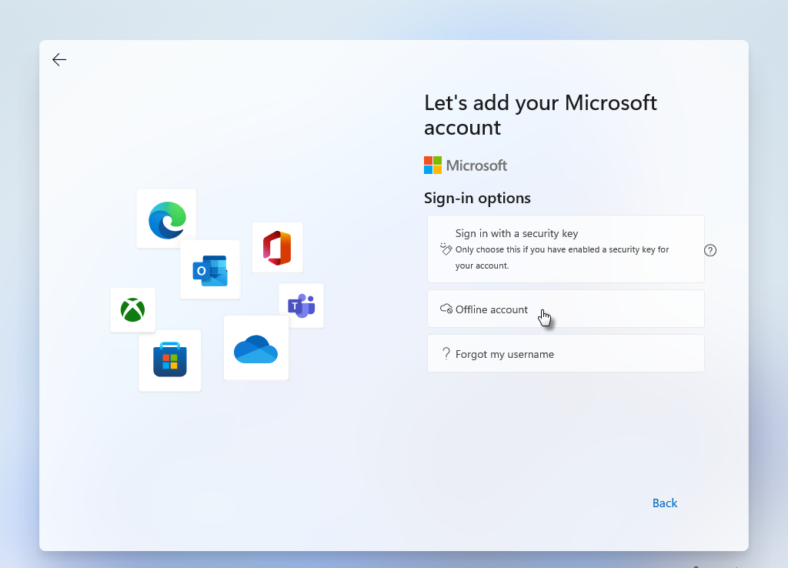Click the security key icon
788x568 pixels.
click(x=446, y=249)
